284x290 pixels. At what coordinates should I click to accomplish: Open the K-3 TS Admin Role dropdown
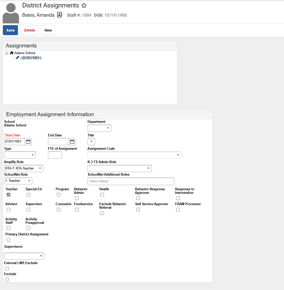pos(120,168)
